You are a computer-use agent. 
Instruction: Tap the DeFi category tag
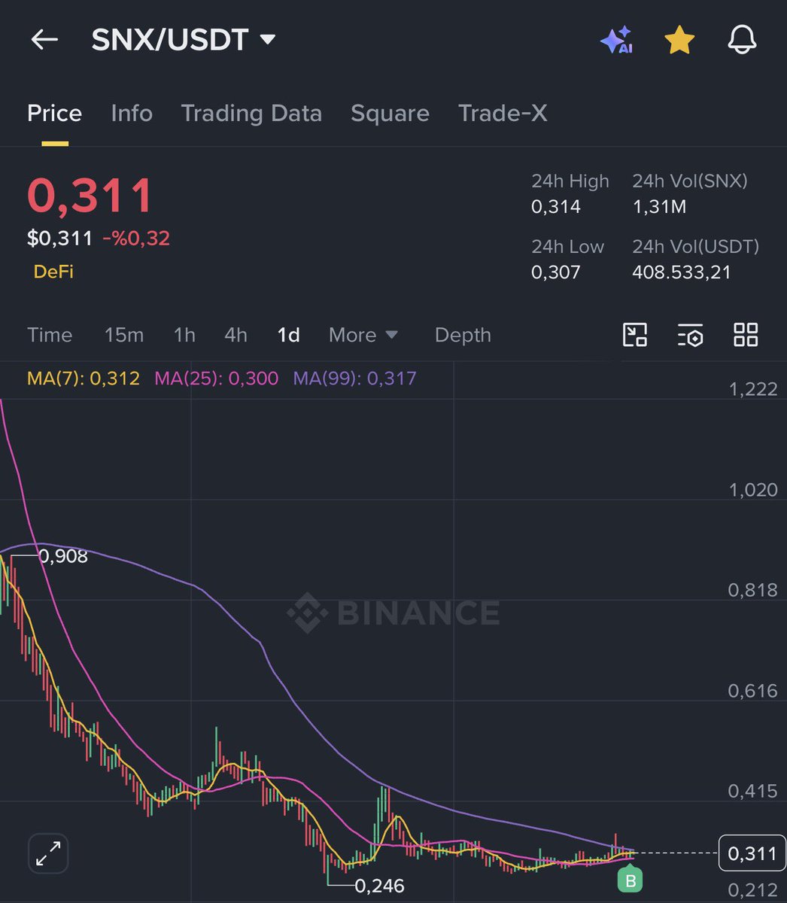(53, 272)
